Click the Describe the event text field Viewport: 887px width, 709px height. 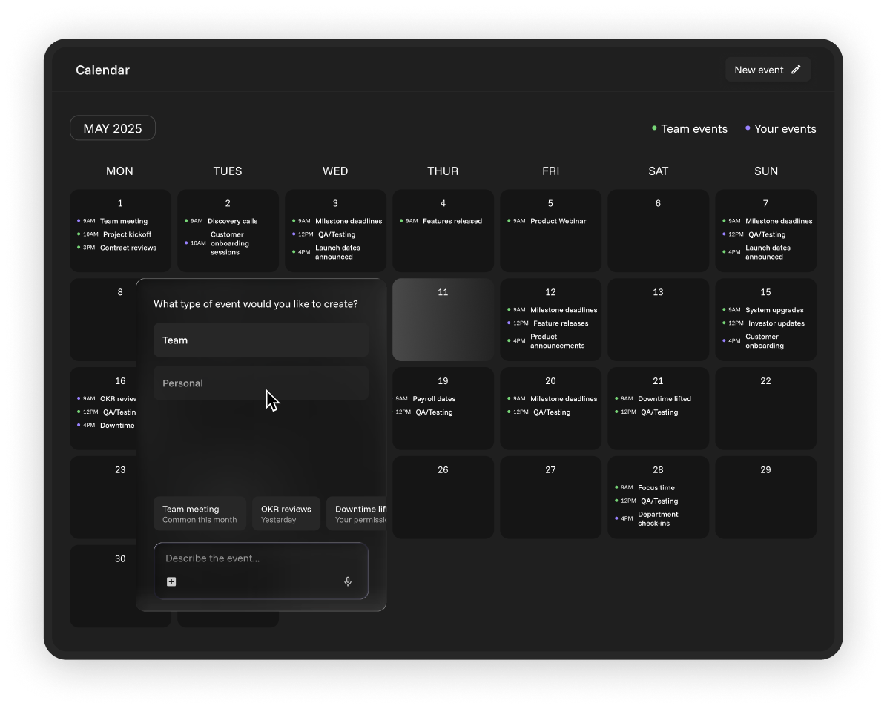pyautogui.click(x=260, y=558)
